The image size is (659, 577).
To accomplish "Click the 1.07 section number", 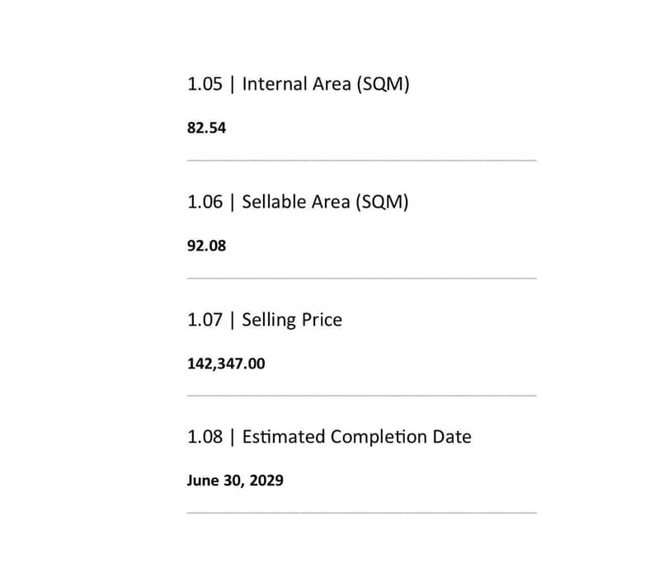I will pyautogui.click(x=205, y=320).
